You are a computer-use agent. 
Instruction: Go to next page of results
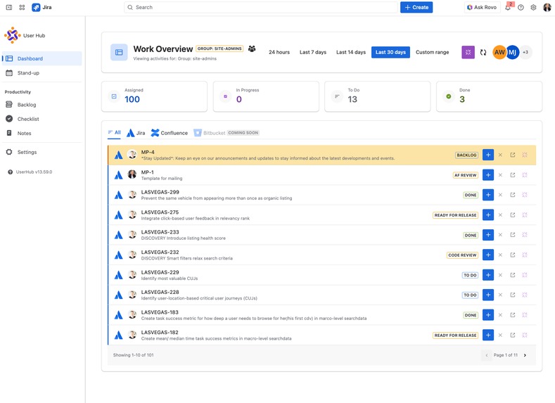[x=525, y=355]
